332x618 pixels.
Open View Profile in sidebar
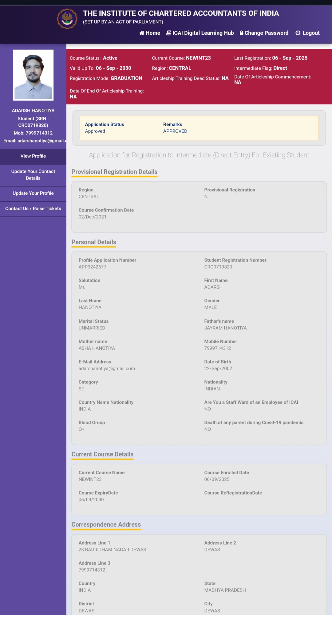(33, 156)
